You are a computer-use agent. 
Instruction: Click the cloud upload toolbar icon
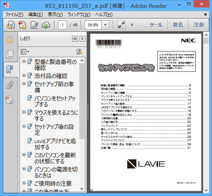[46, 25]
